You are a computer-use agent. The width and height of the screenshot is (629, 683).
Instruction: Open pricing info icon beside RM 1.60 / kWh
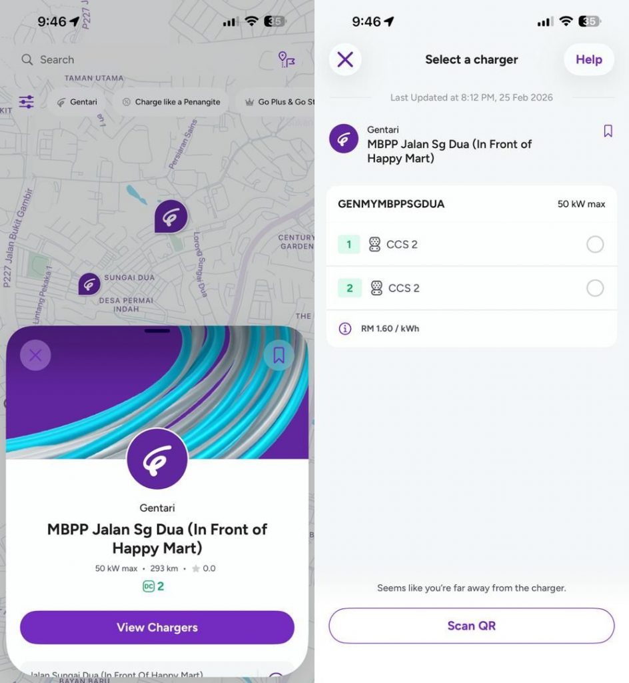click(x=345, y=328)
